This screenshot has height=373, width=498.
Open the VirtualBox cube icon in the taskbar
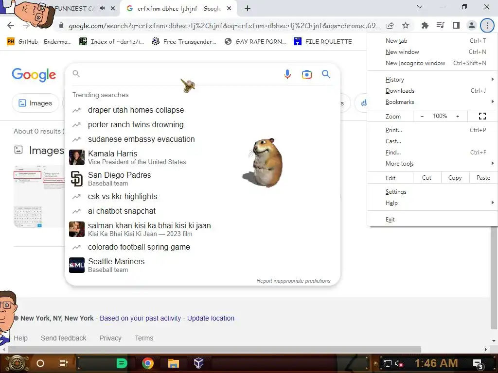[x=198, y=363]
